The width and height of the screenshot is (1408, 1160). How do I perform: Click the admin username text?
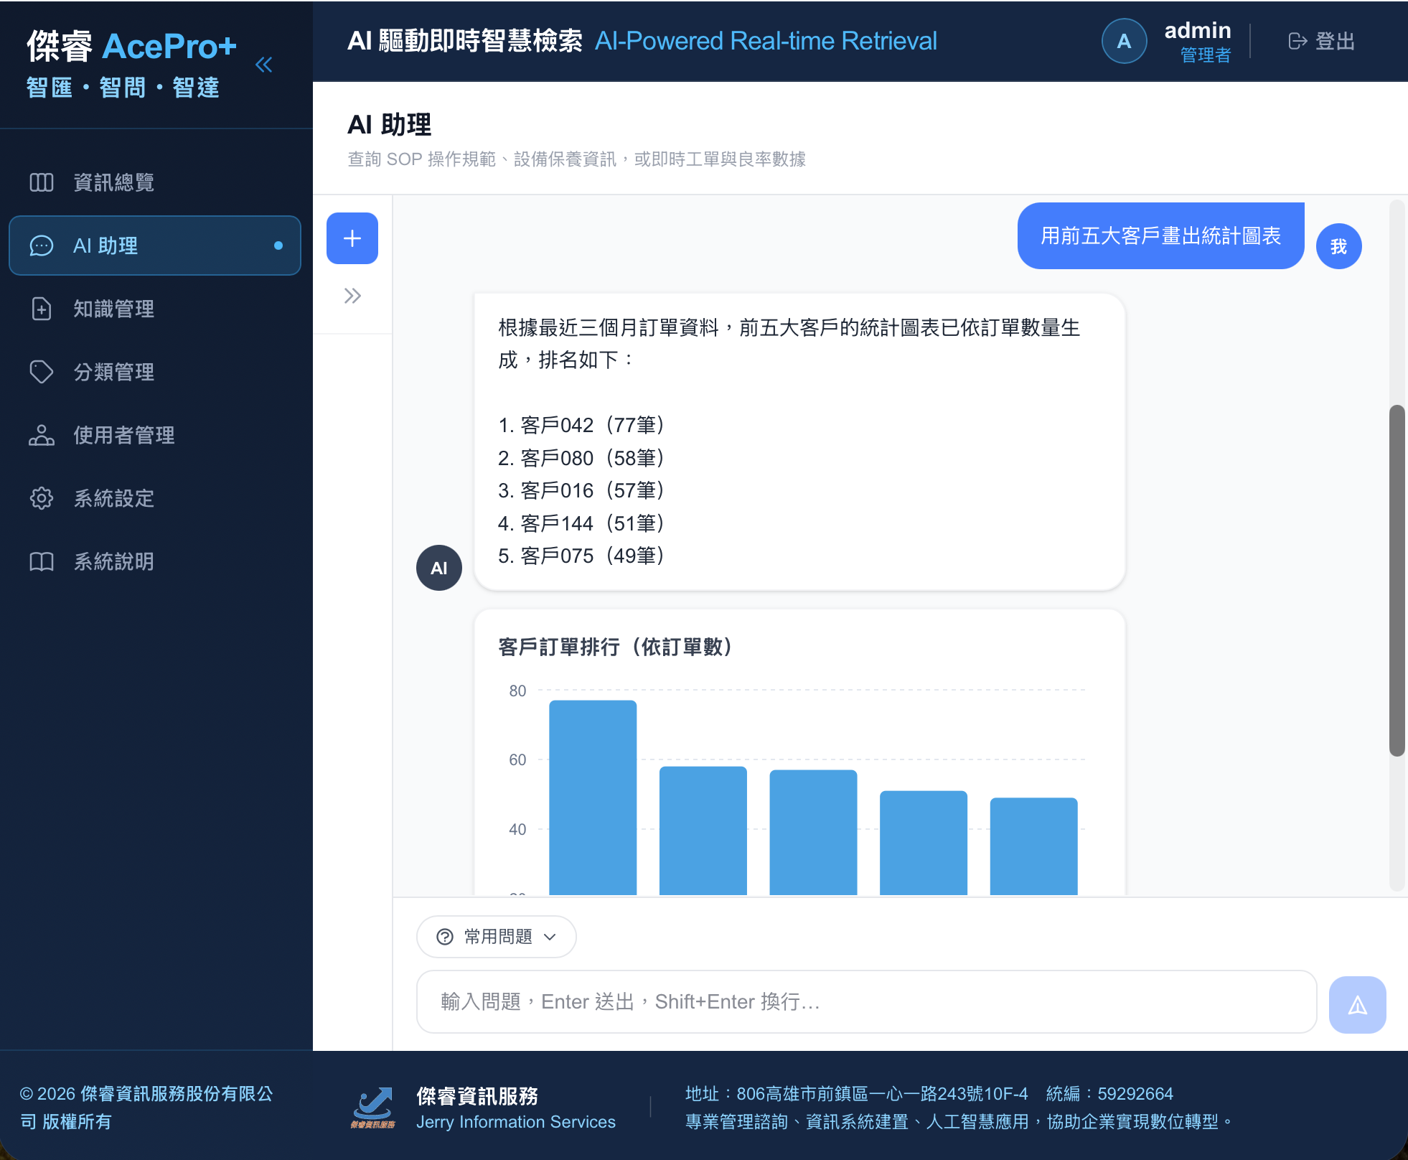1197,30
